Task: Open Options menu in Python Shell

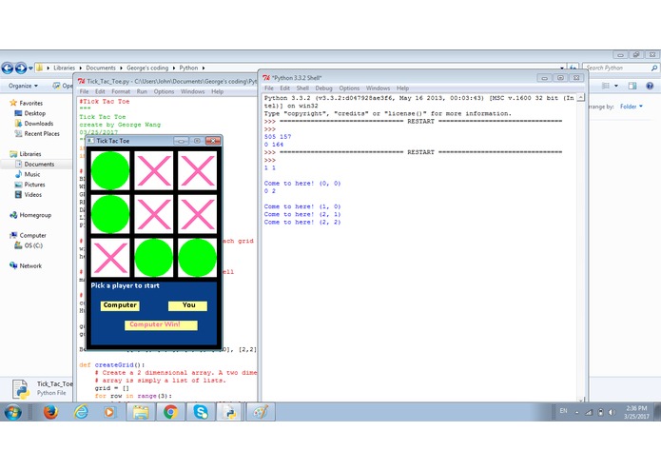Action: pos(349,88)
